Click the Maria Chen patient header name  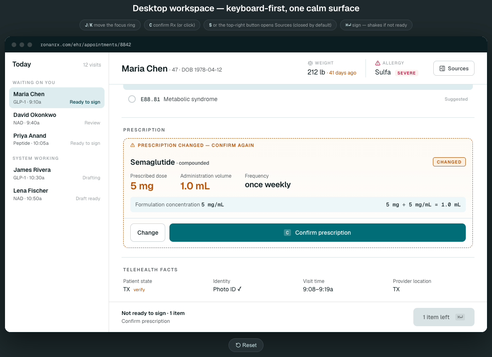(x=144, y=69)
